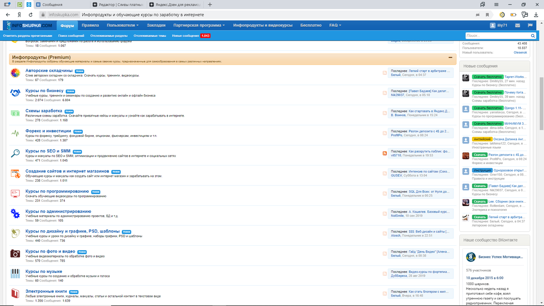Viewport: 544px width, 306px height.
Task: Click the Поиск search input field
Action: tap(497, 35)
